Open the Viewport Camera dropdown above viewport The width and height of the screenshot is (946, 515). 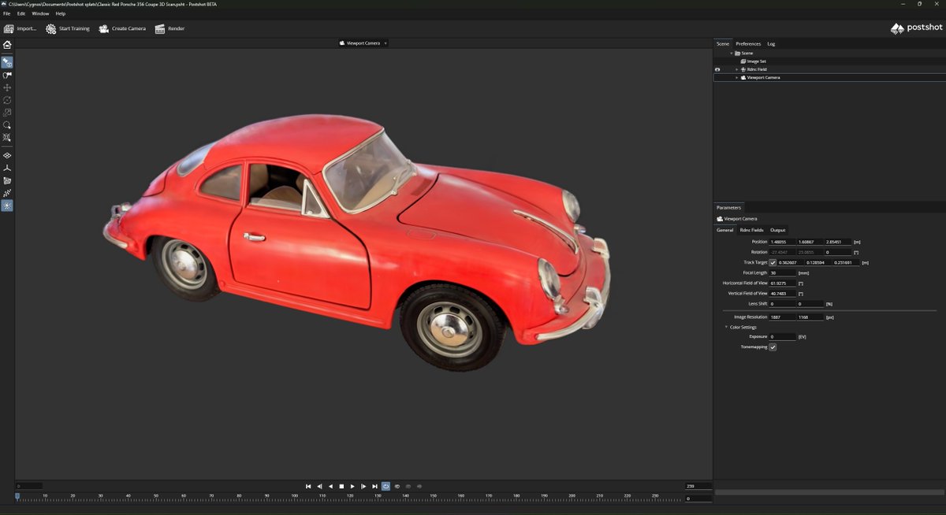point(363,43)
